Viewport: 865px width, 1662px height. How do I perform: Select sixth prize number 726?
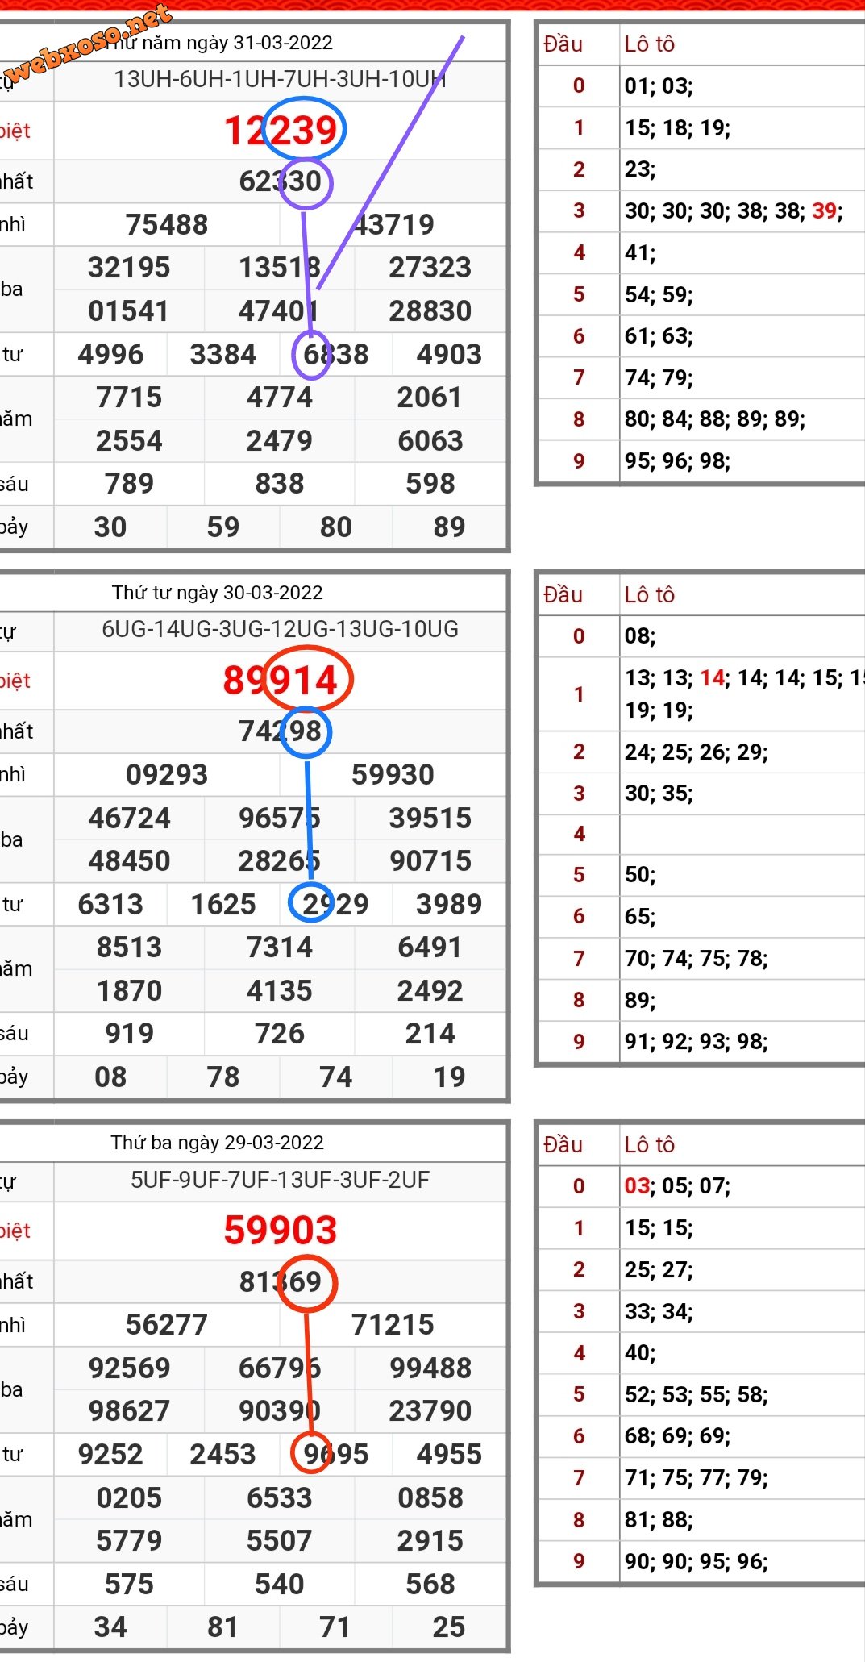click(280, 1033)
